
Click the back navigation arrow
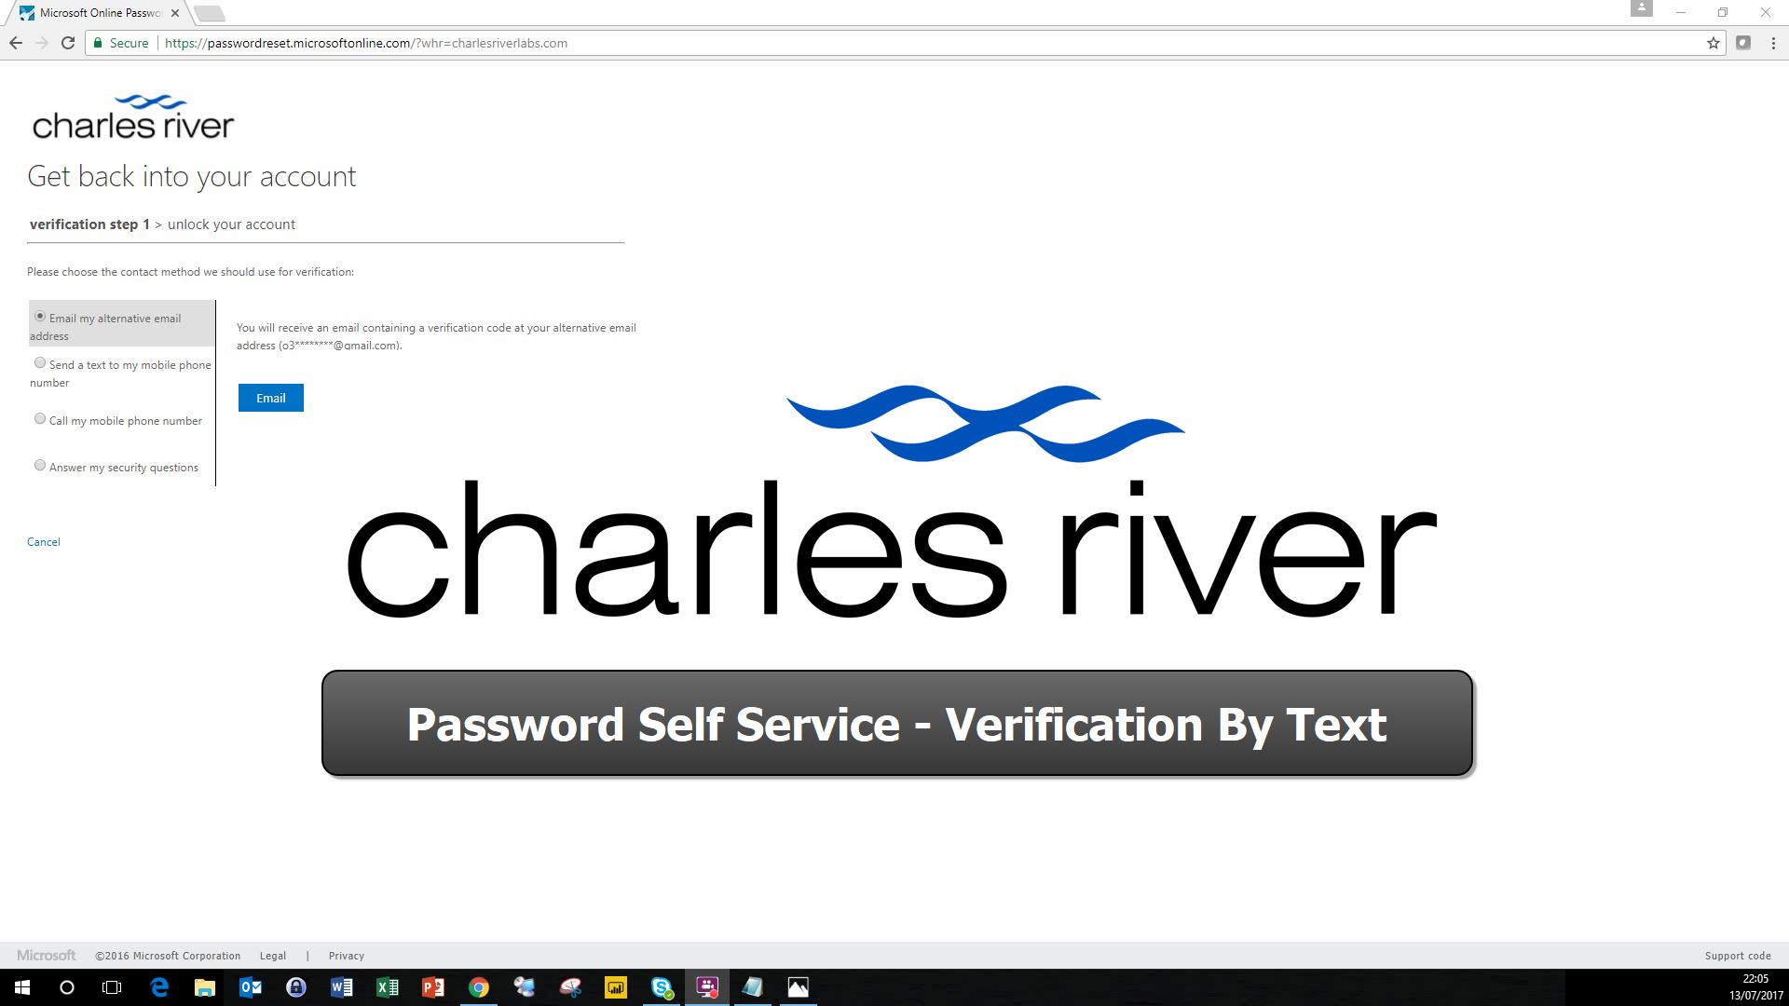click(x=15, y=43)
